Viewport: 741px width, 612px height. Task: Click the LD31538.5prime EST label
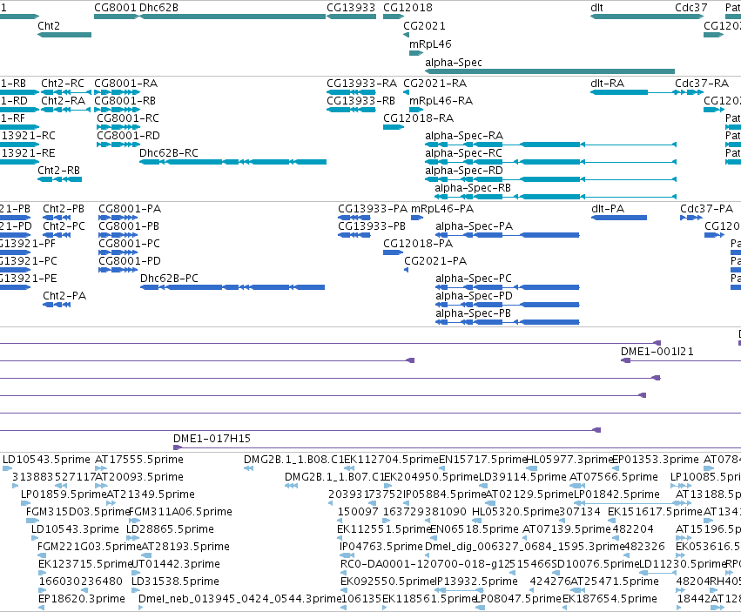175,582
